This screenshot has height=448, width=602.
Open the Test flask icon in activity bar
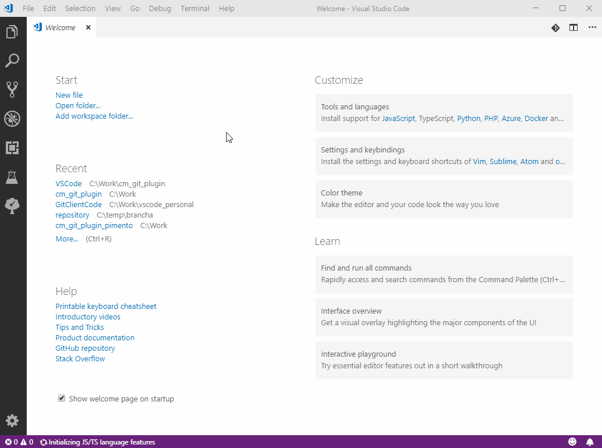point(12,177)
